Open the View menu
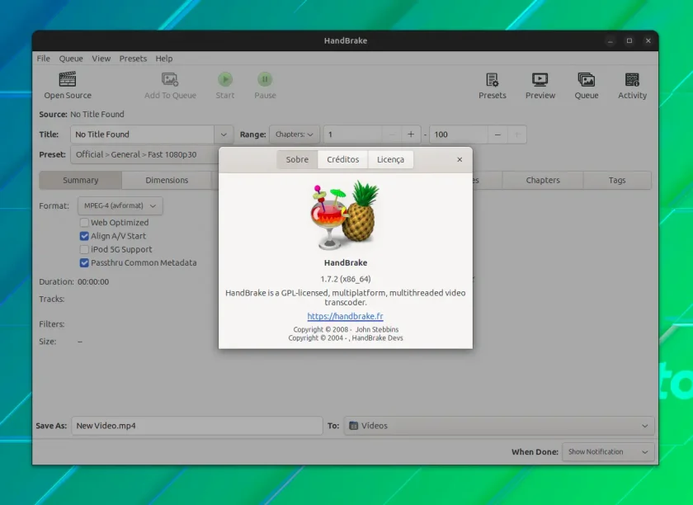The height and width of the screenshot is (505, 693). point(101,59)
